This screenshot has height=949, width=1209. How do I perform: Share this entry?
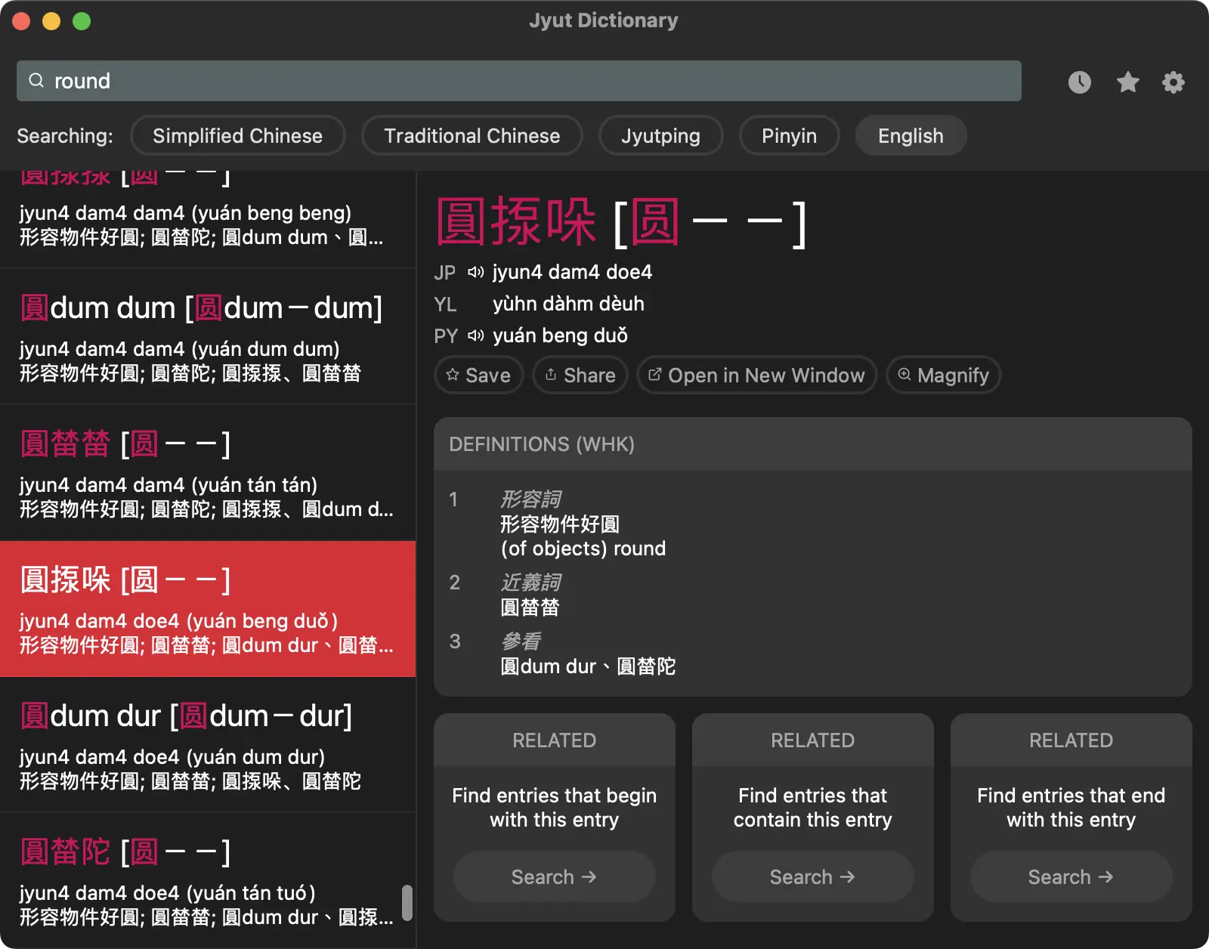[x=580, y=375]
